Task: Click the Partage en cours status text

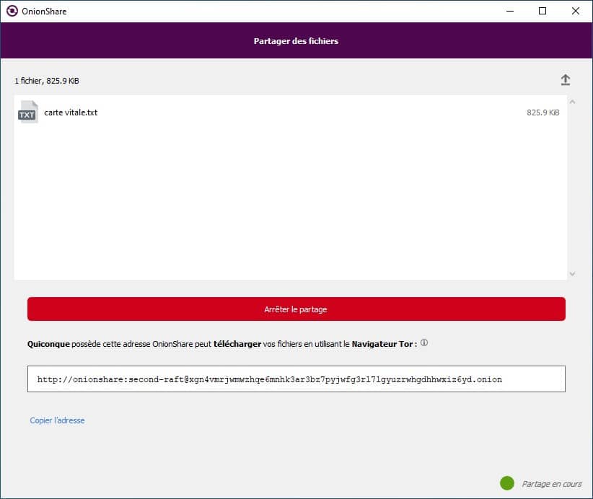Action: coord(552,484)
